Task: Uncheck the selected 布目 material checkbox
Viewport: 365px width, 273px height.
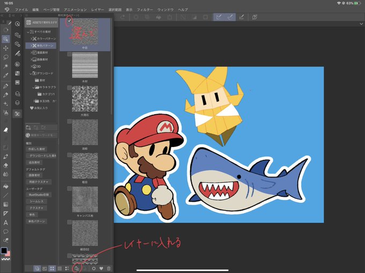Action: (x=69, y=20)
